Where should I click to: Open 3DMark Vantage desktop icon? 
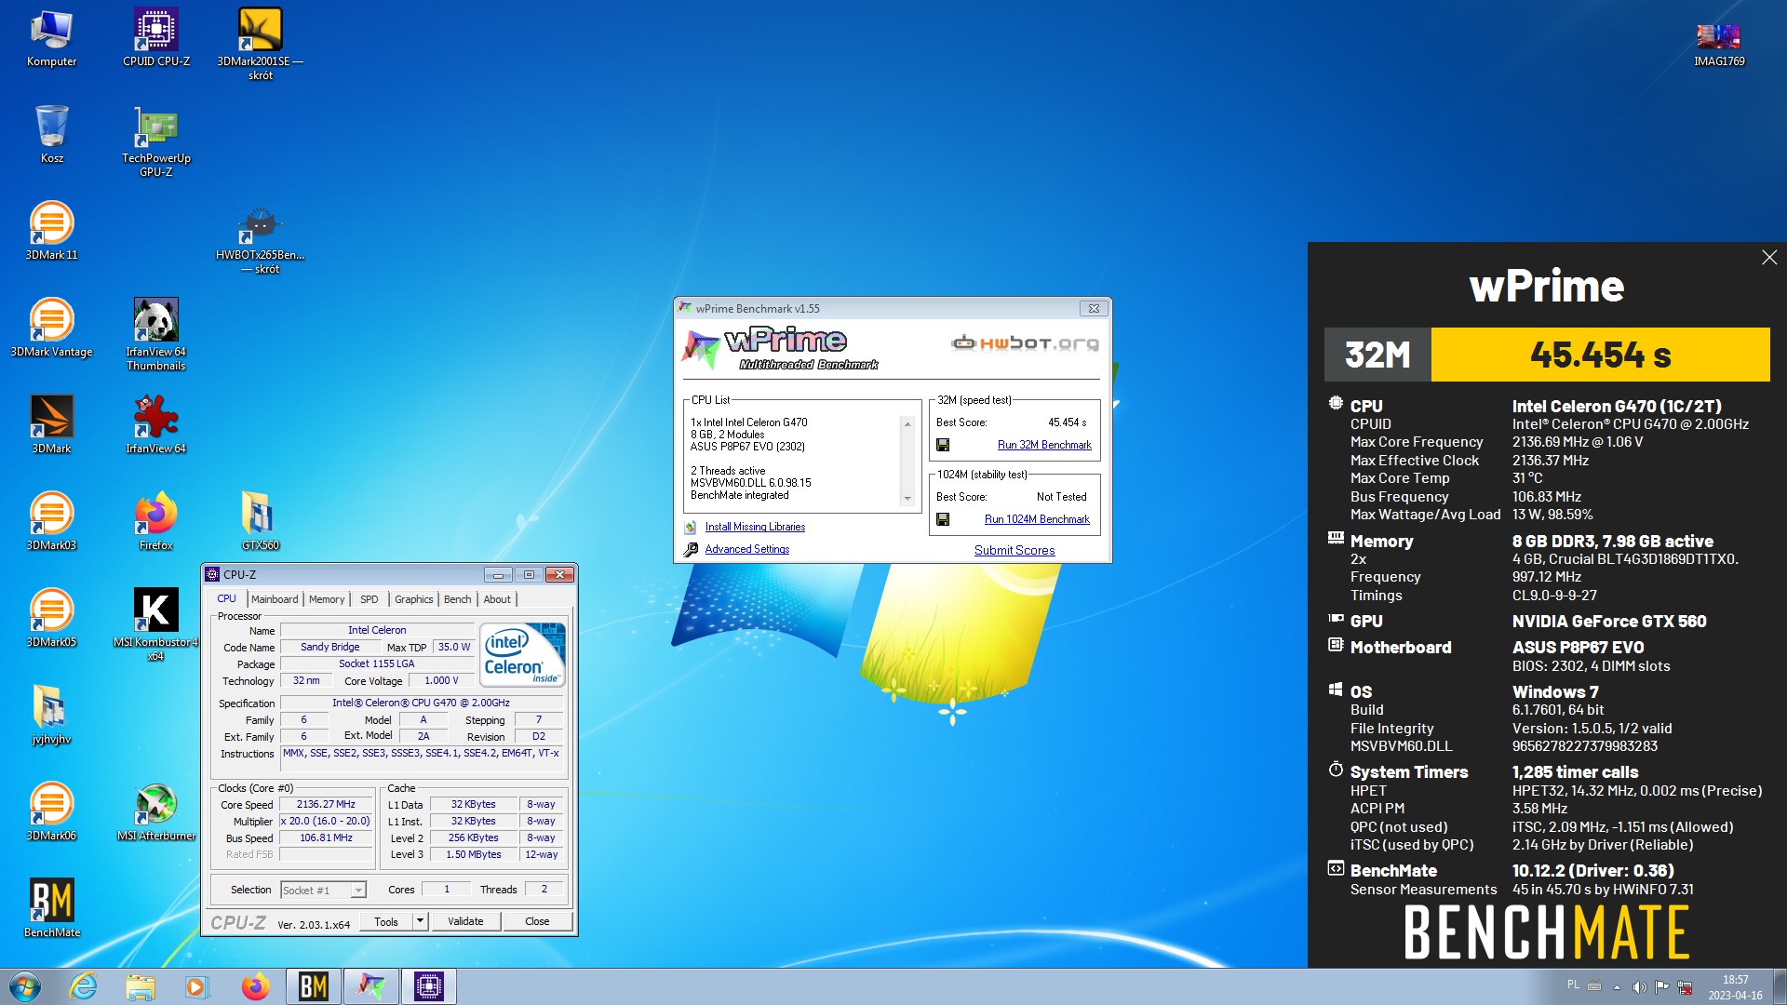pyautogui.click(x=51, y=328)
